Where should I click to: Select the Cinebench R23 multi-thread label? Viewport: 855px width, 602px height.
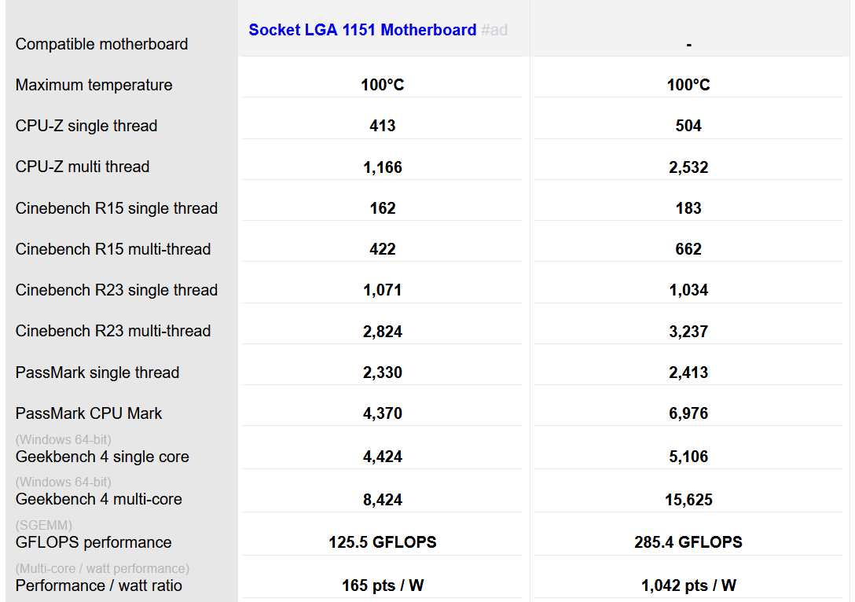(113, 331)
